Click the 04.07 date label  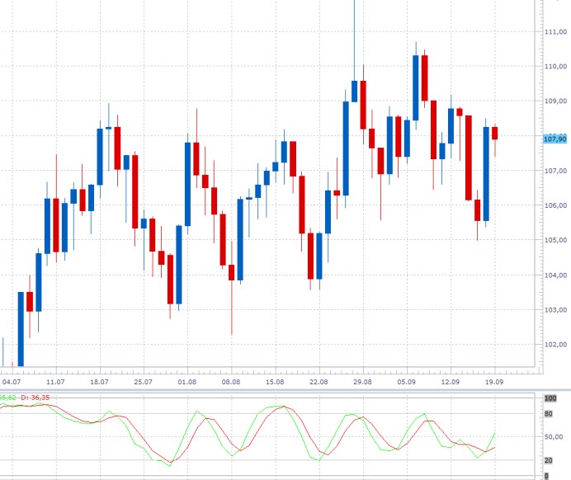coord(12,382)
